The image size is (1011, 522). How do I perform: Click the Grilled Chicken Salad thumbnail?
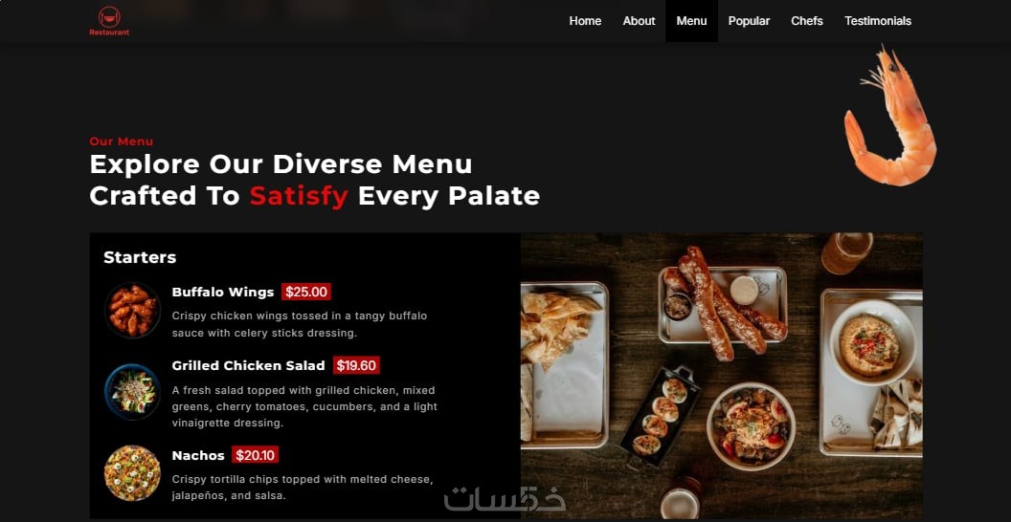[132, 392]
